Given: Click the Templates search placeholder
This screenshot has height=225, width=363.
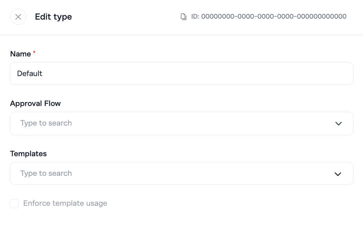Looking at the screenshot, I should (46, 173).
